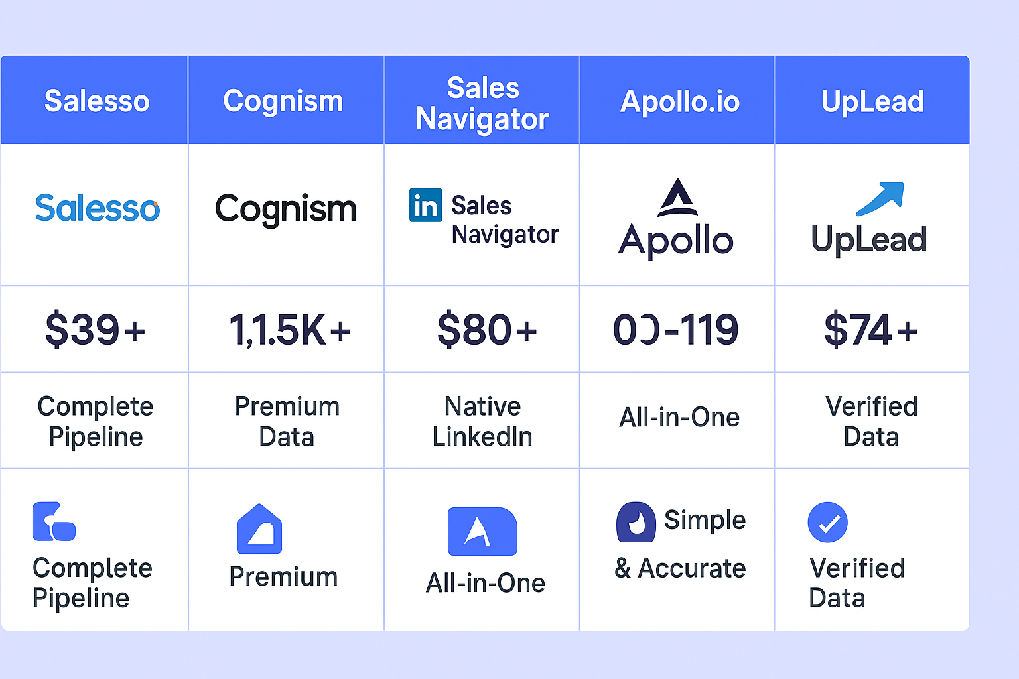Select the Sales Navigator column header
Image resolution: width=1019 pixels, height=679 pixels.
(x=482, y=100)
